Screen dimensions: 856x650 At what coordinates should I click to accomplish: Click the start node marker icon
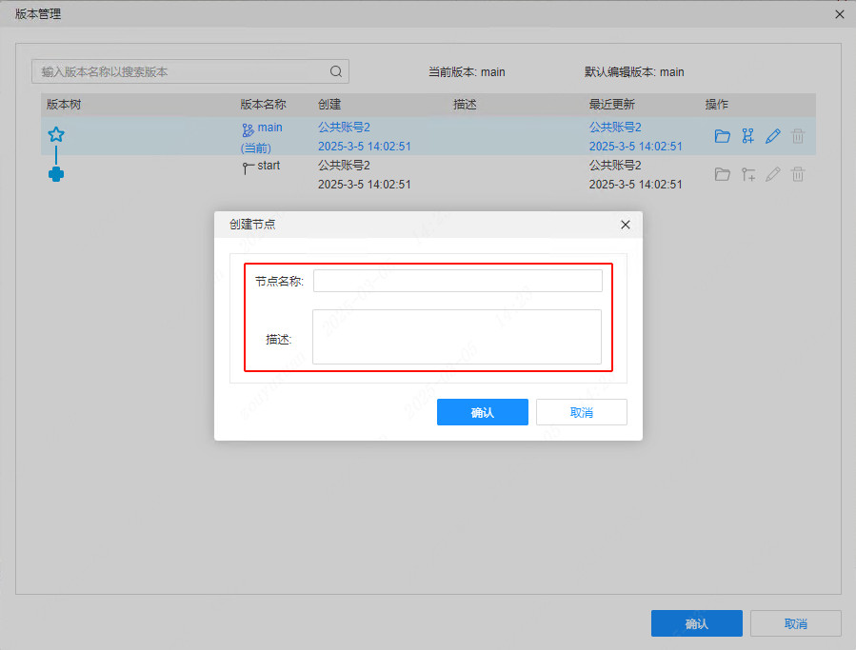coord(246,165)
